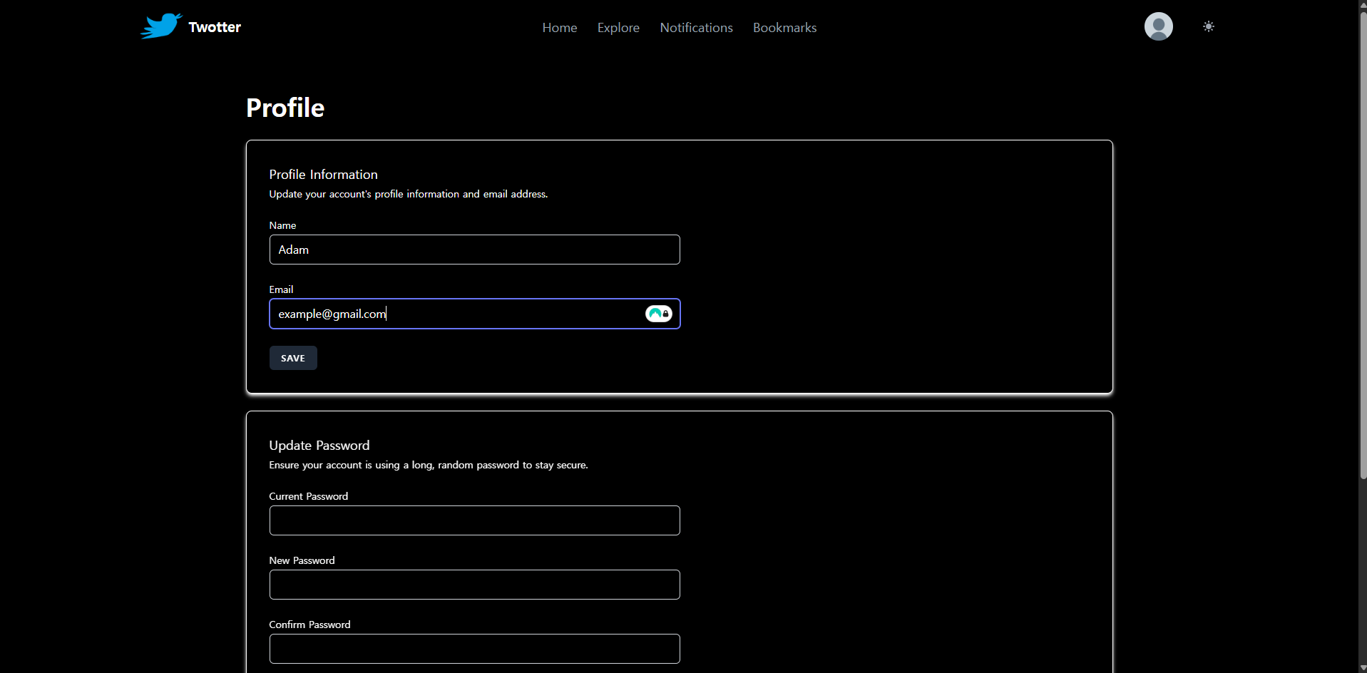
Task: Go to the Home page
Action: pos(559,28)
